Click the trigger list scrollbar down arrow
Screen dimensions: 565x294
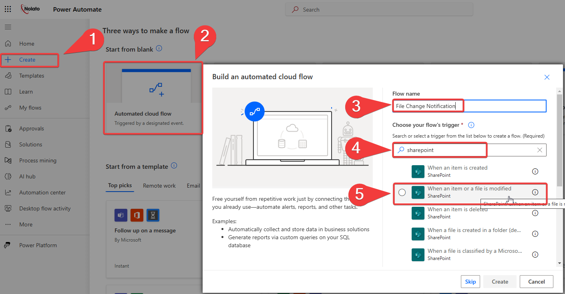(560, 263)
